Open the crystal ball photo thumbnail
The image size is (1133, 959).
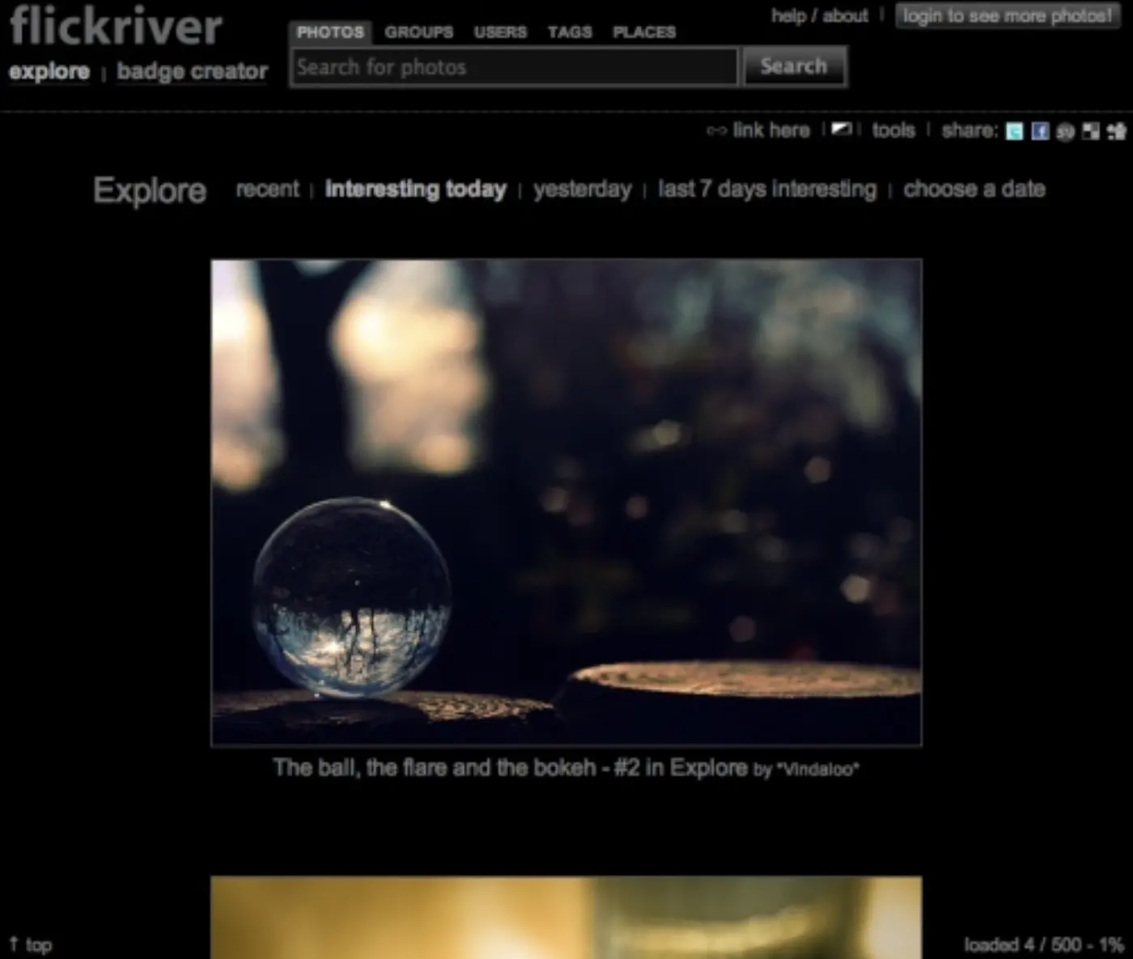[566, 502]
